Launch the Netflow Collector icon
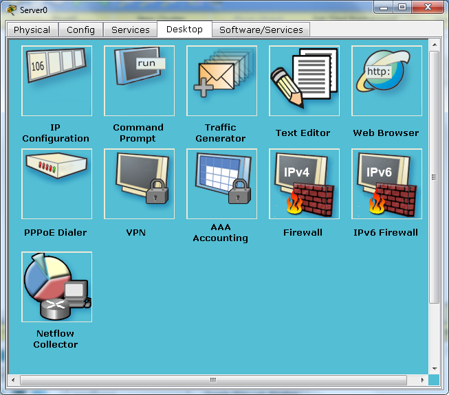Screen dimensions: 449x395 click(56, 286)
